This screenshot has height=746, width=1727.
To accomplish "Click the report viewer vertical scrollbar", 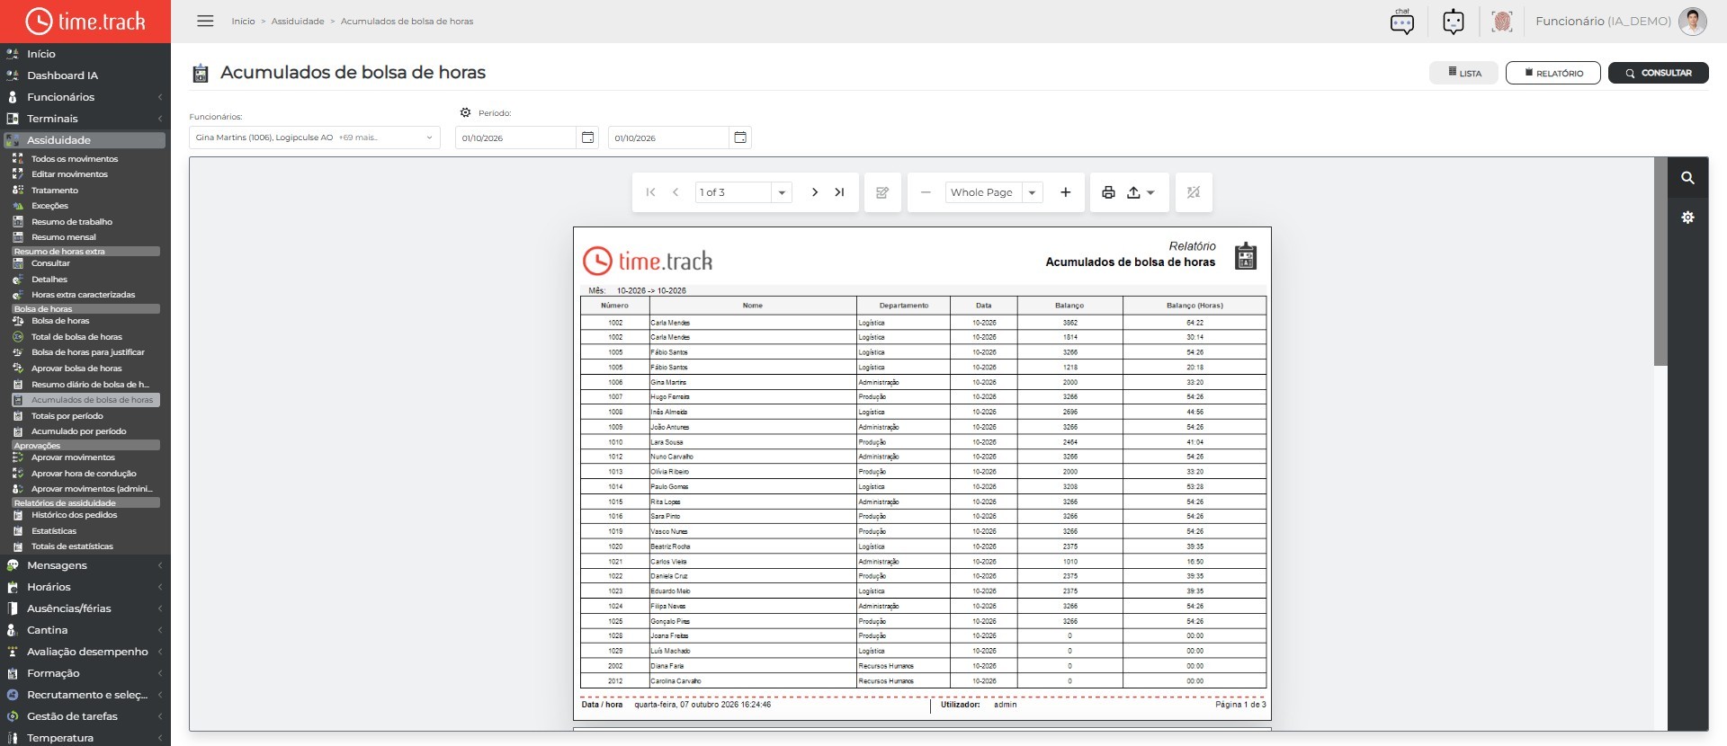I will (1660, 262).
